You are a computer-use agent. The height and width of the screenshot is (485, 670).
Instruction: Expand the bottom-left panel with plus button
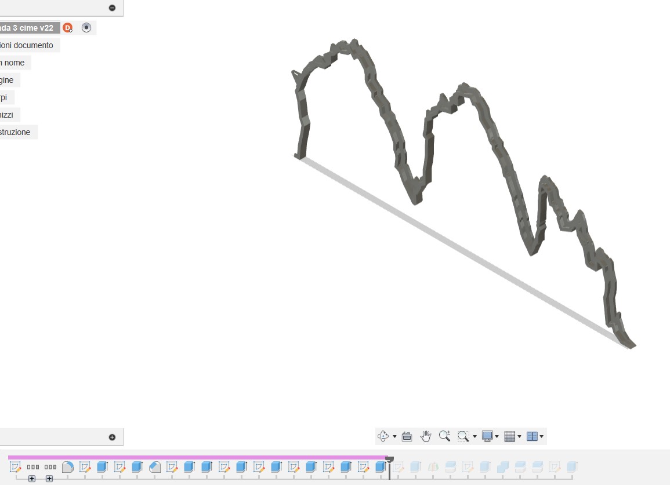pos(112,437)
